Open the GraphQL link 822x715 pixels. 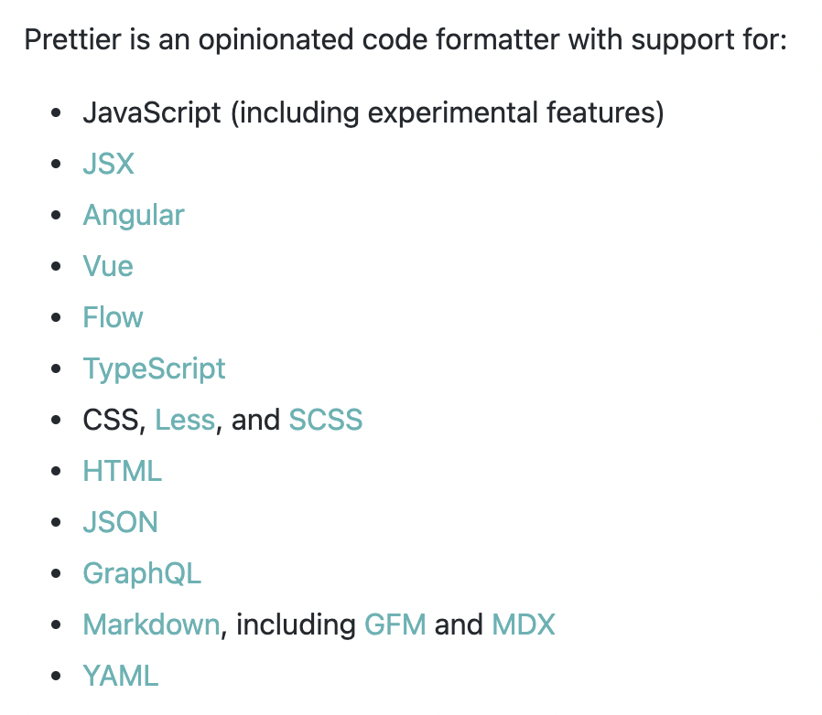142,574
